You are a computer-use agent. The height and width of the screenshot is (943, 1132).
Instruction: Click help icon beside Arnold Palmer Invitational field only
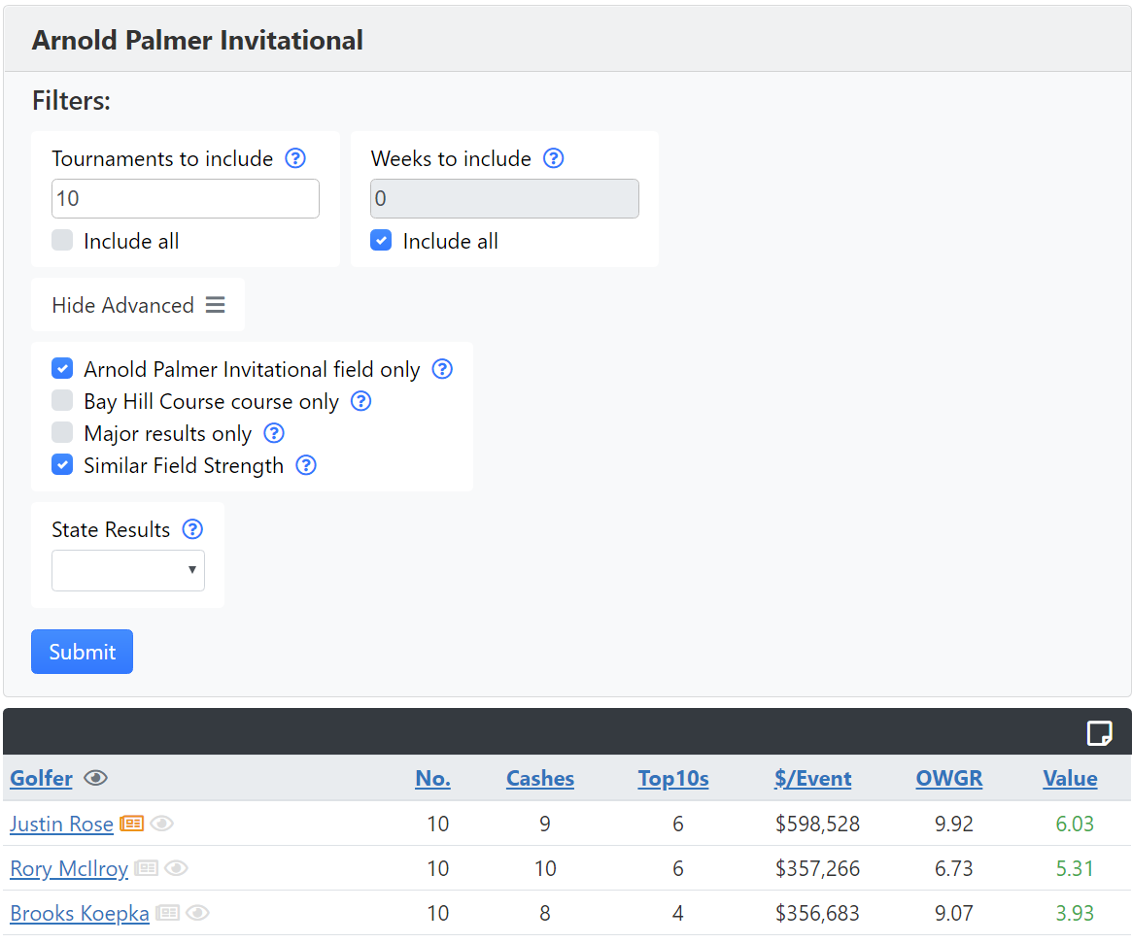(x=442, y=369)
